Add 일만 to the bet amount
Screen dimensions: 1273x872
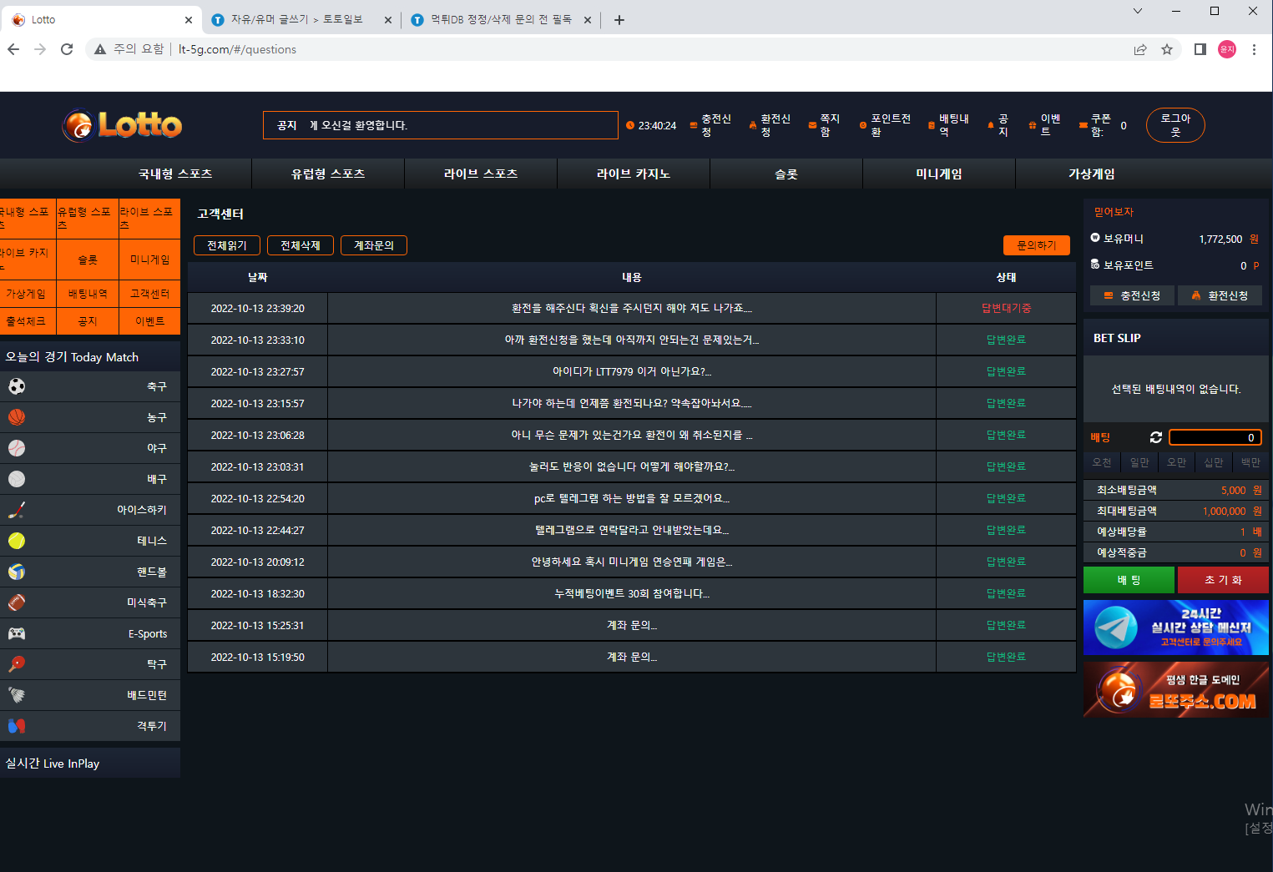[1139, 462]
